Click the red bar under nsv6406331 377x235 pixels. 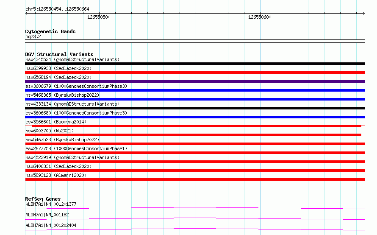click(195, 171)
